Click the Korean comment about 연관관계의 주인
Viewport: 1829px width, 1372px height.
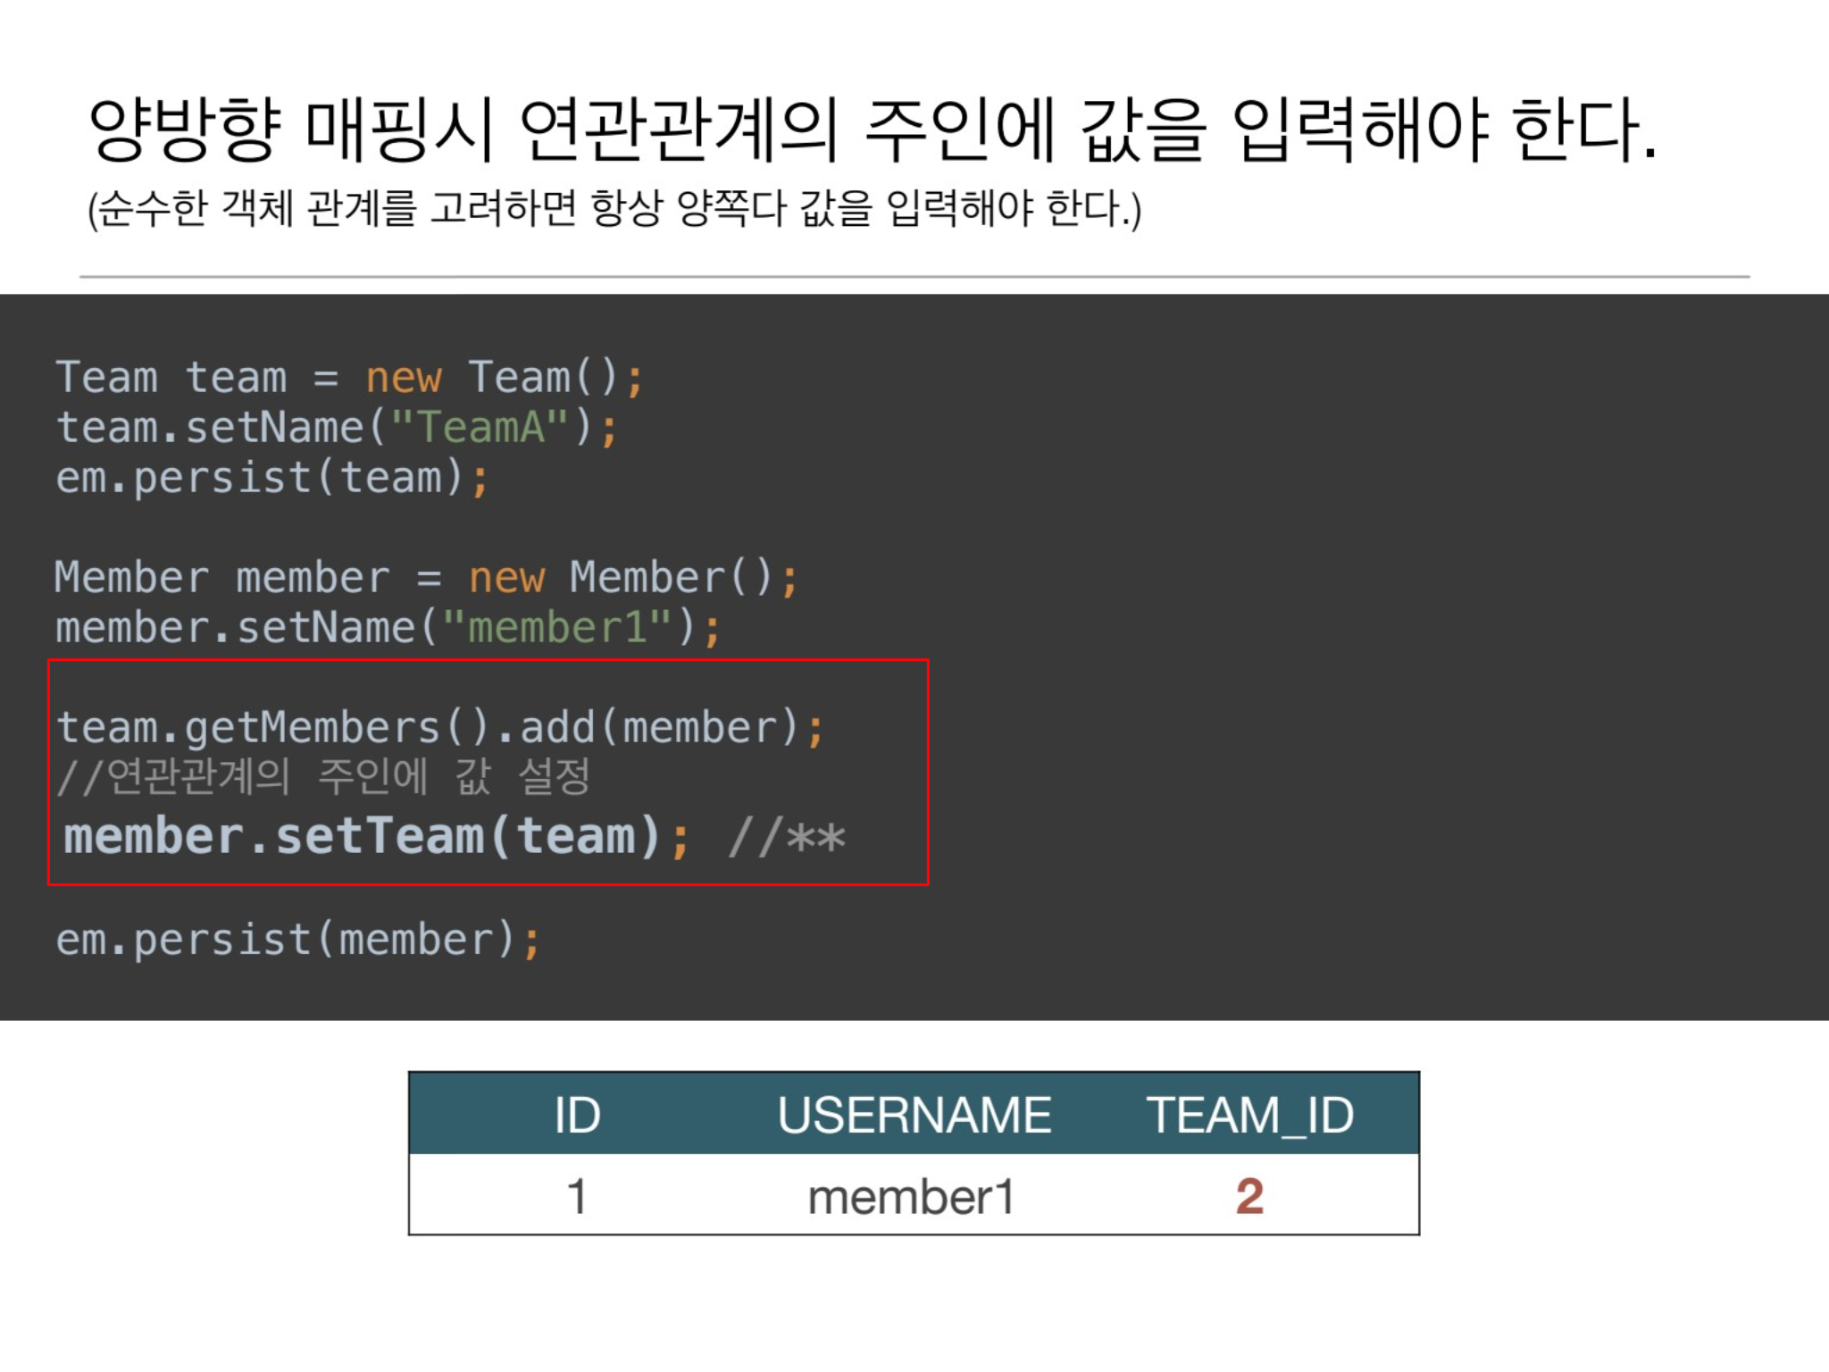pos(323,776)
